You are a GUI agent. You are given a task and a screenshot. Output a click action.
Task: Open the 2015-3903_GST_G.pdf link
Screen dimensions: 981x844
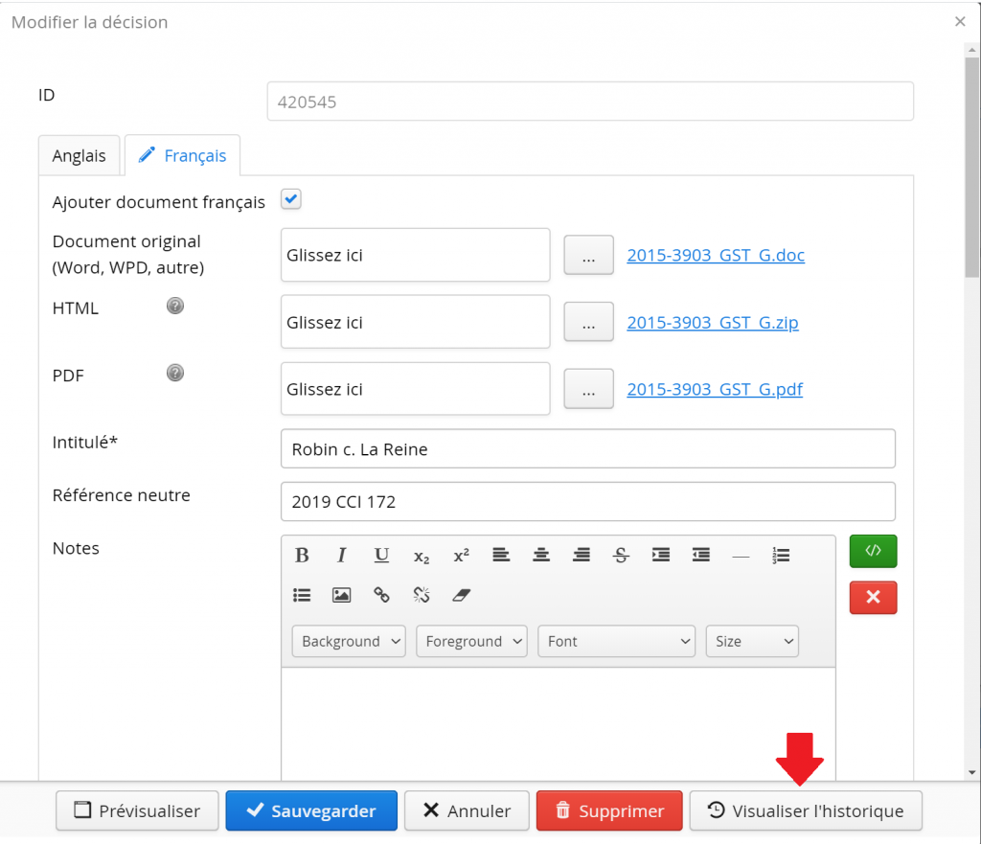coord(715,389)
